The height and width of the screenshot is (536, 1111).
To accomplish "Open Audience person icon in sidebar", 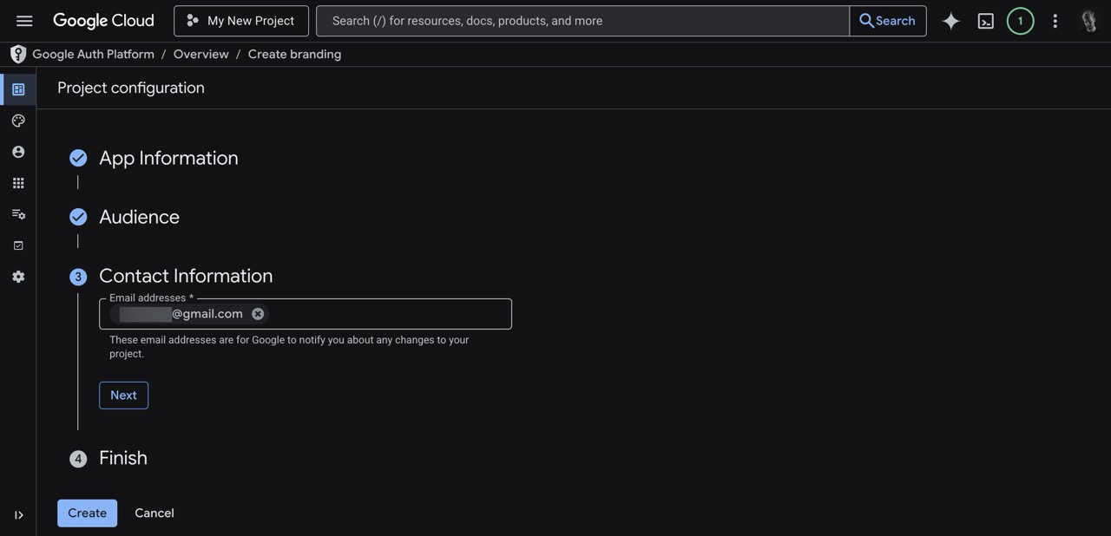I will [18, 152].
